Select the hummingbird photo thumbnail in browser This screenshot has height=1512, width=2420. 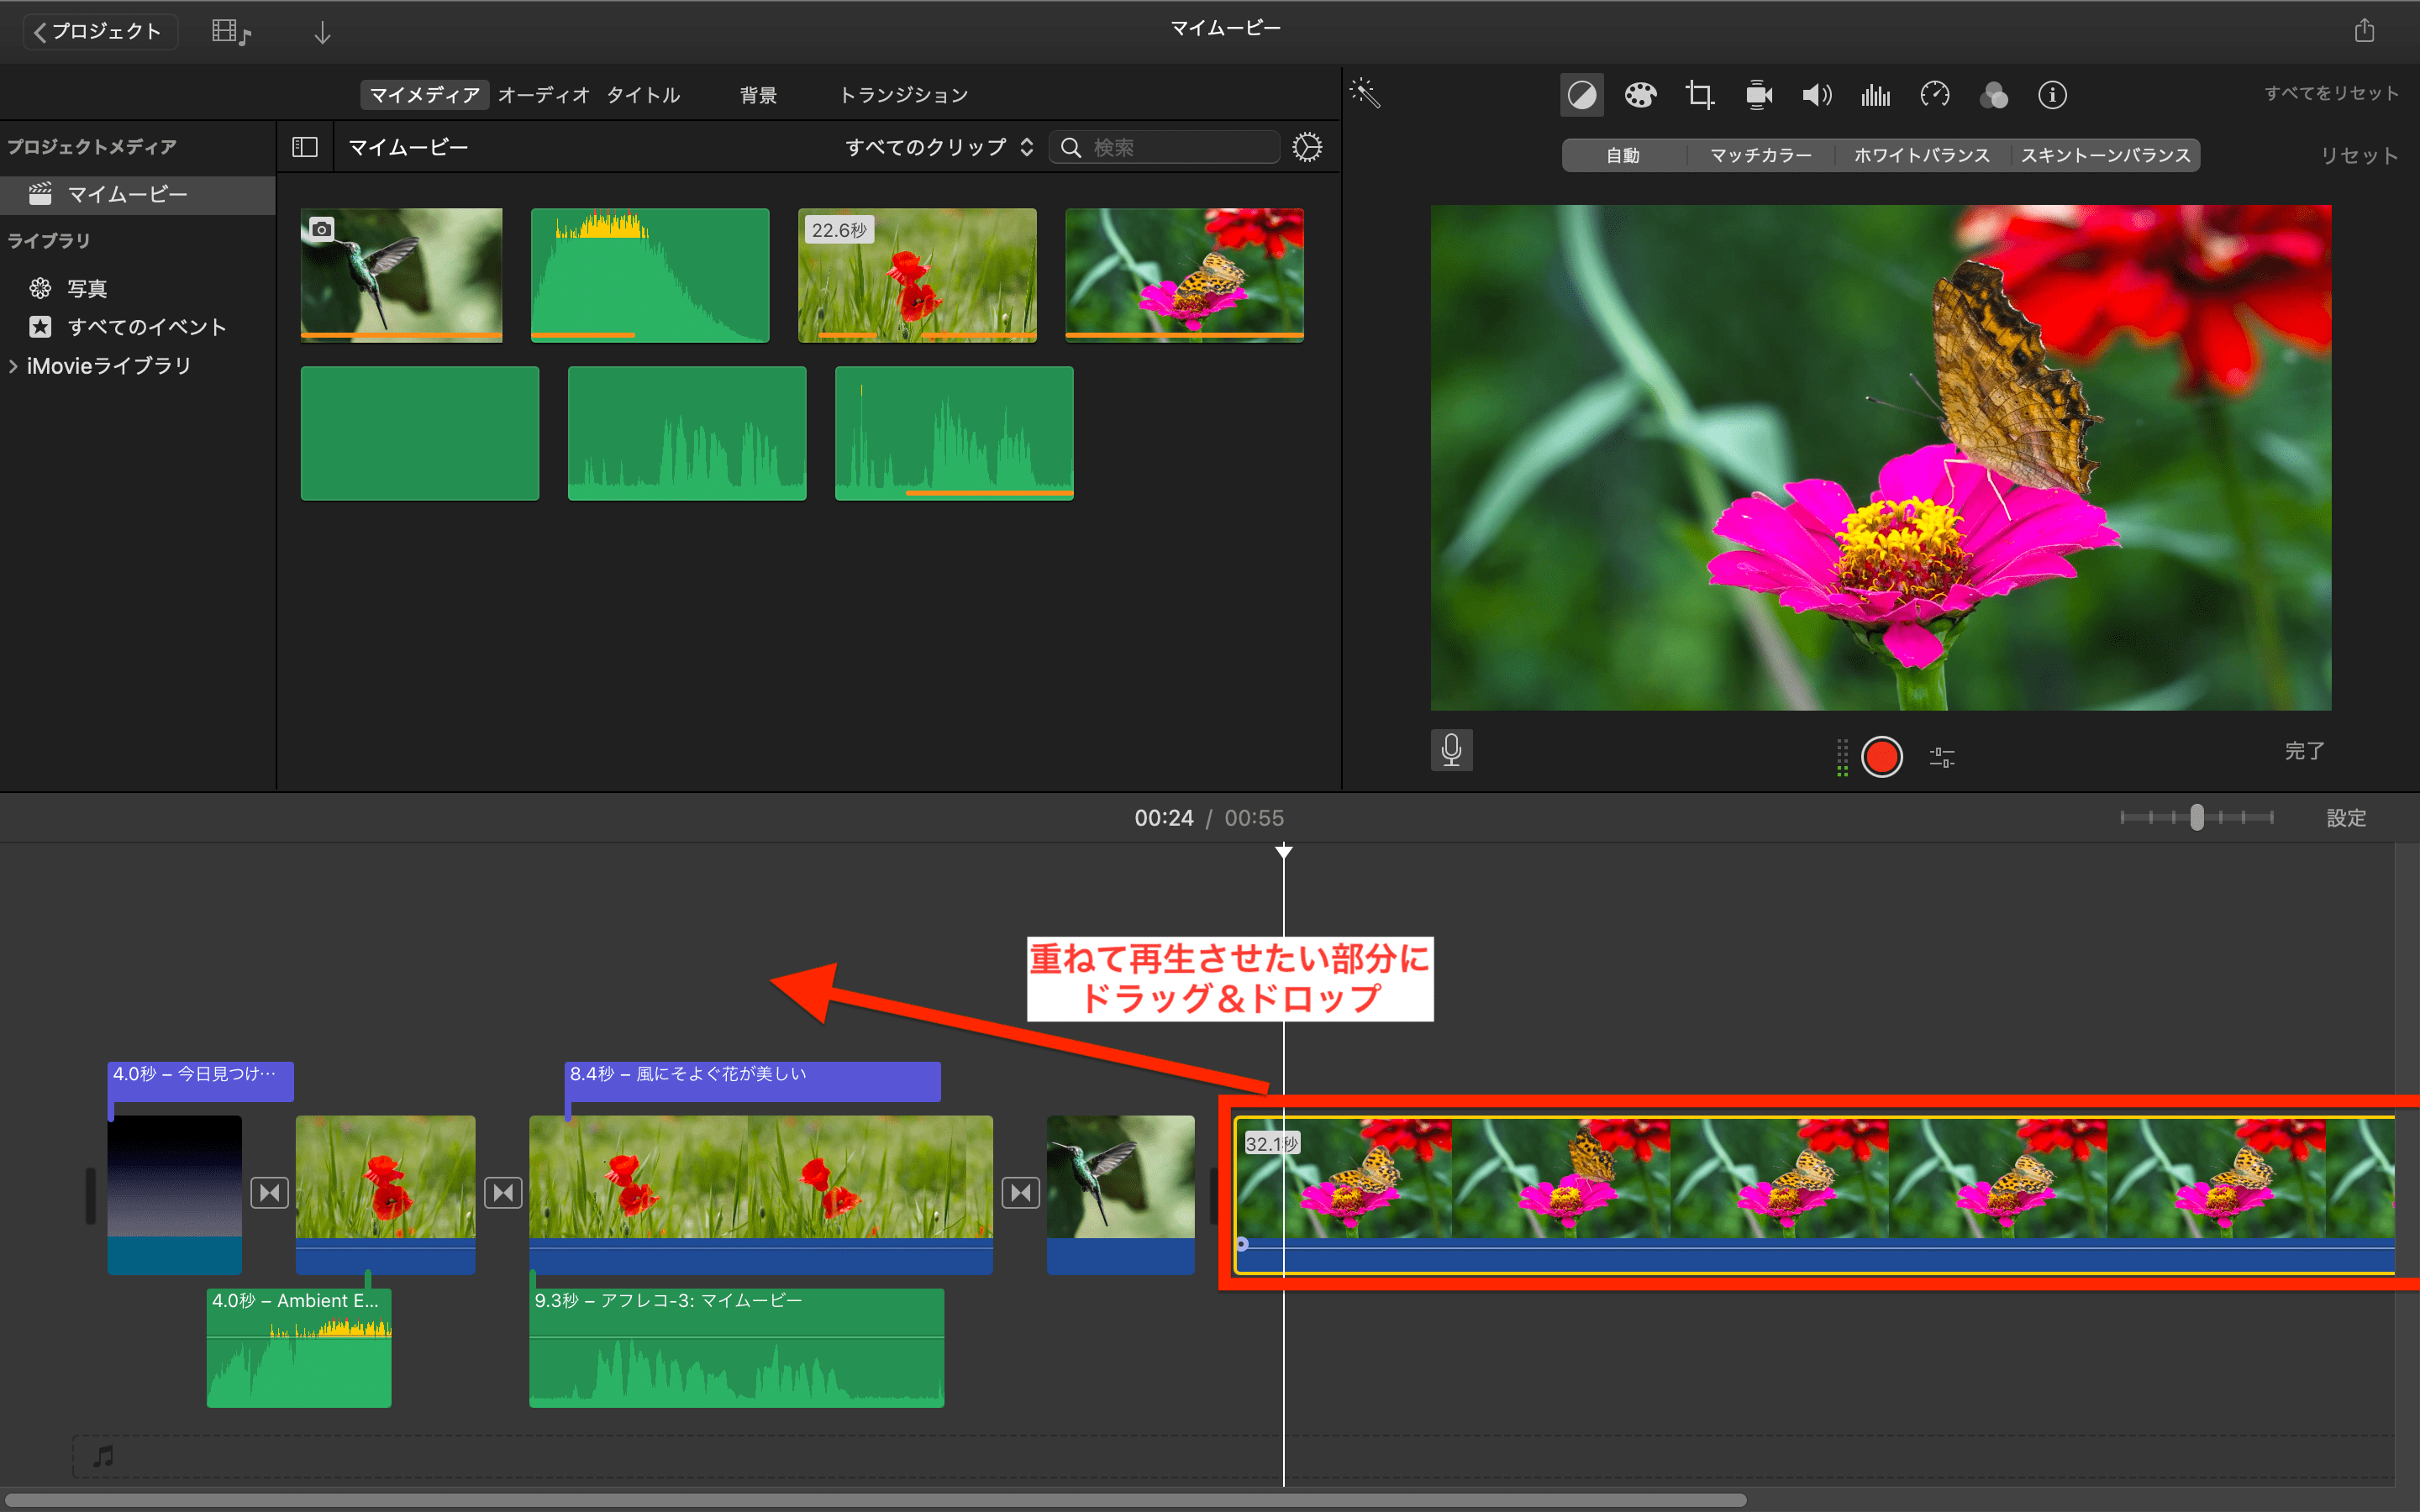tap(401, 275)
